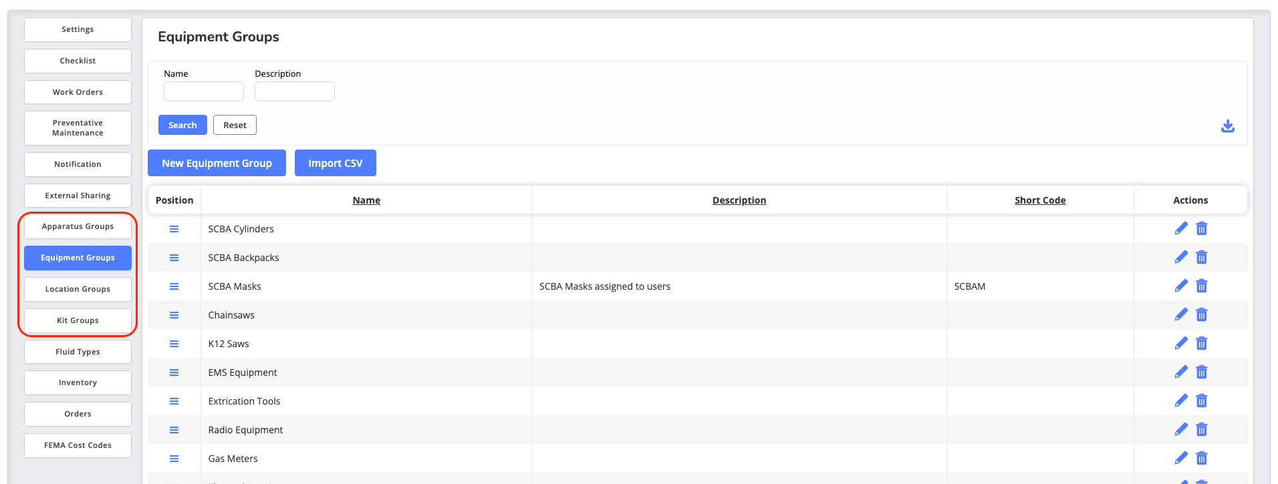Sort table by Short Code column
1278x484 pixels.
click(x=1040, y=200)
